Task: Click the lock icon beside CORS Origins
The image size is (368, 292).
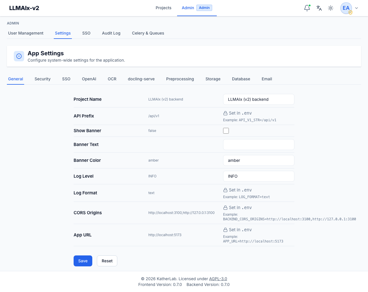Action: point(225,208)
